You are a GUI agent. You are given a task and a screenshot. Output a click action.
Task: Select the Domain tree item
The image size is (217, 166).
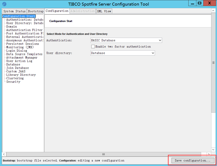pos(11,27)
